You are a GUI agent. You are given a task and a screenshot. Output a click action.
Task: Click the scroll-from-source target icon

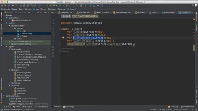tap(38, 12)
